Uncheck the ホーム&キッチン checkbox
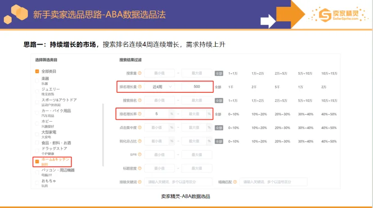 tap(37, 162)
